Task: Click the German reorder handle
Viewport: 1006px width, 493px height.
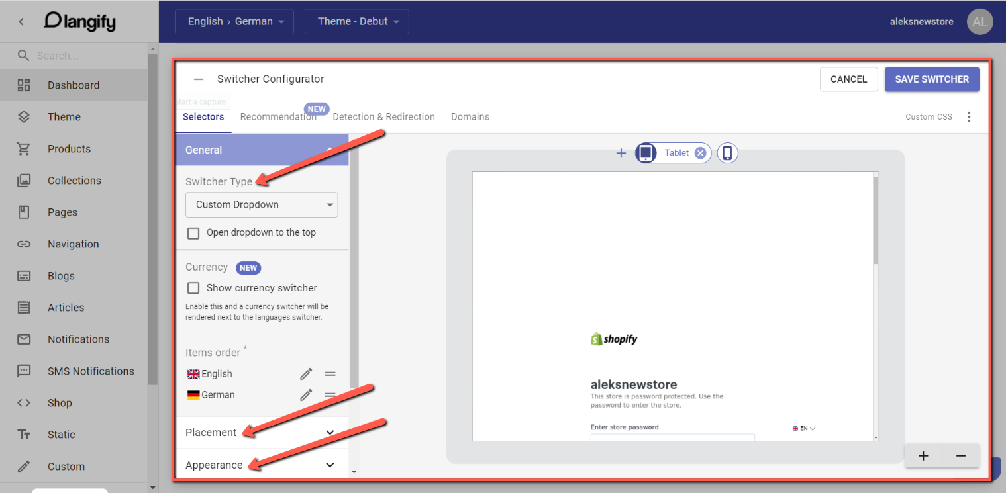Action: (x=330, y=395)
